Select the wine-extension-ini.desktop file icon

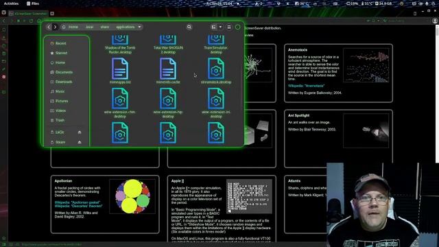tap(216, 99)
